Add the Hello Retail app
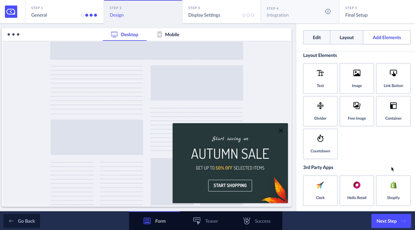The image size is (415, 230). click(x=357, y=190)
